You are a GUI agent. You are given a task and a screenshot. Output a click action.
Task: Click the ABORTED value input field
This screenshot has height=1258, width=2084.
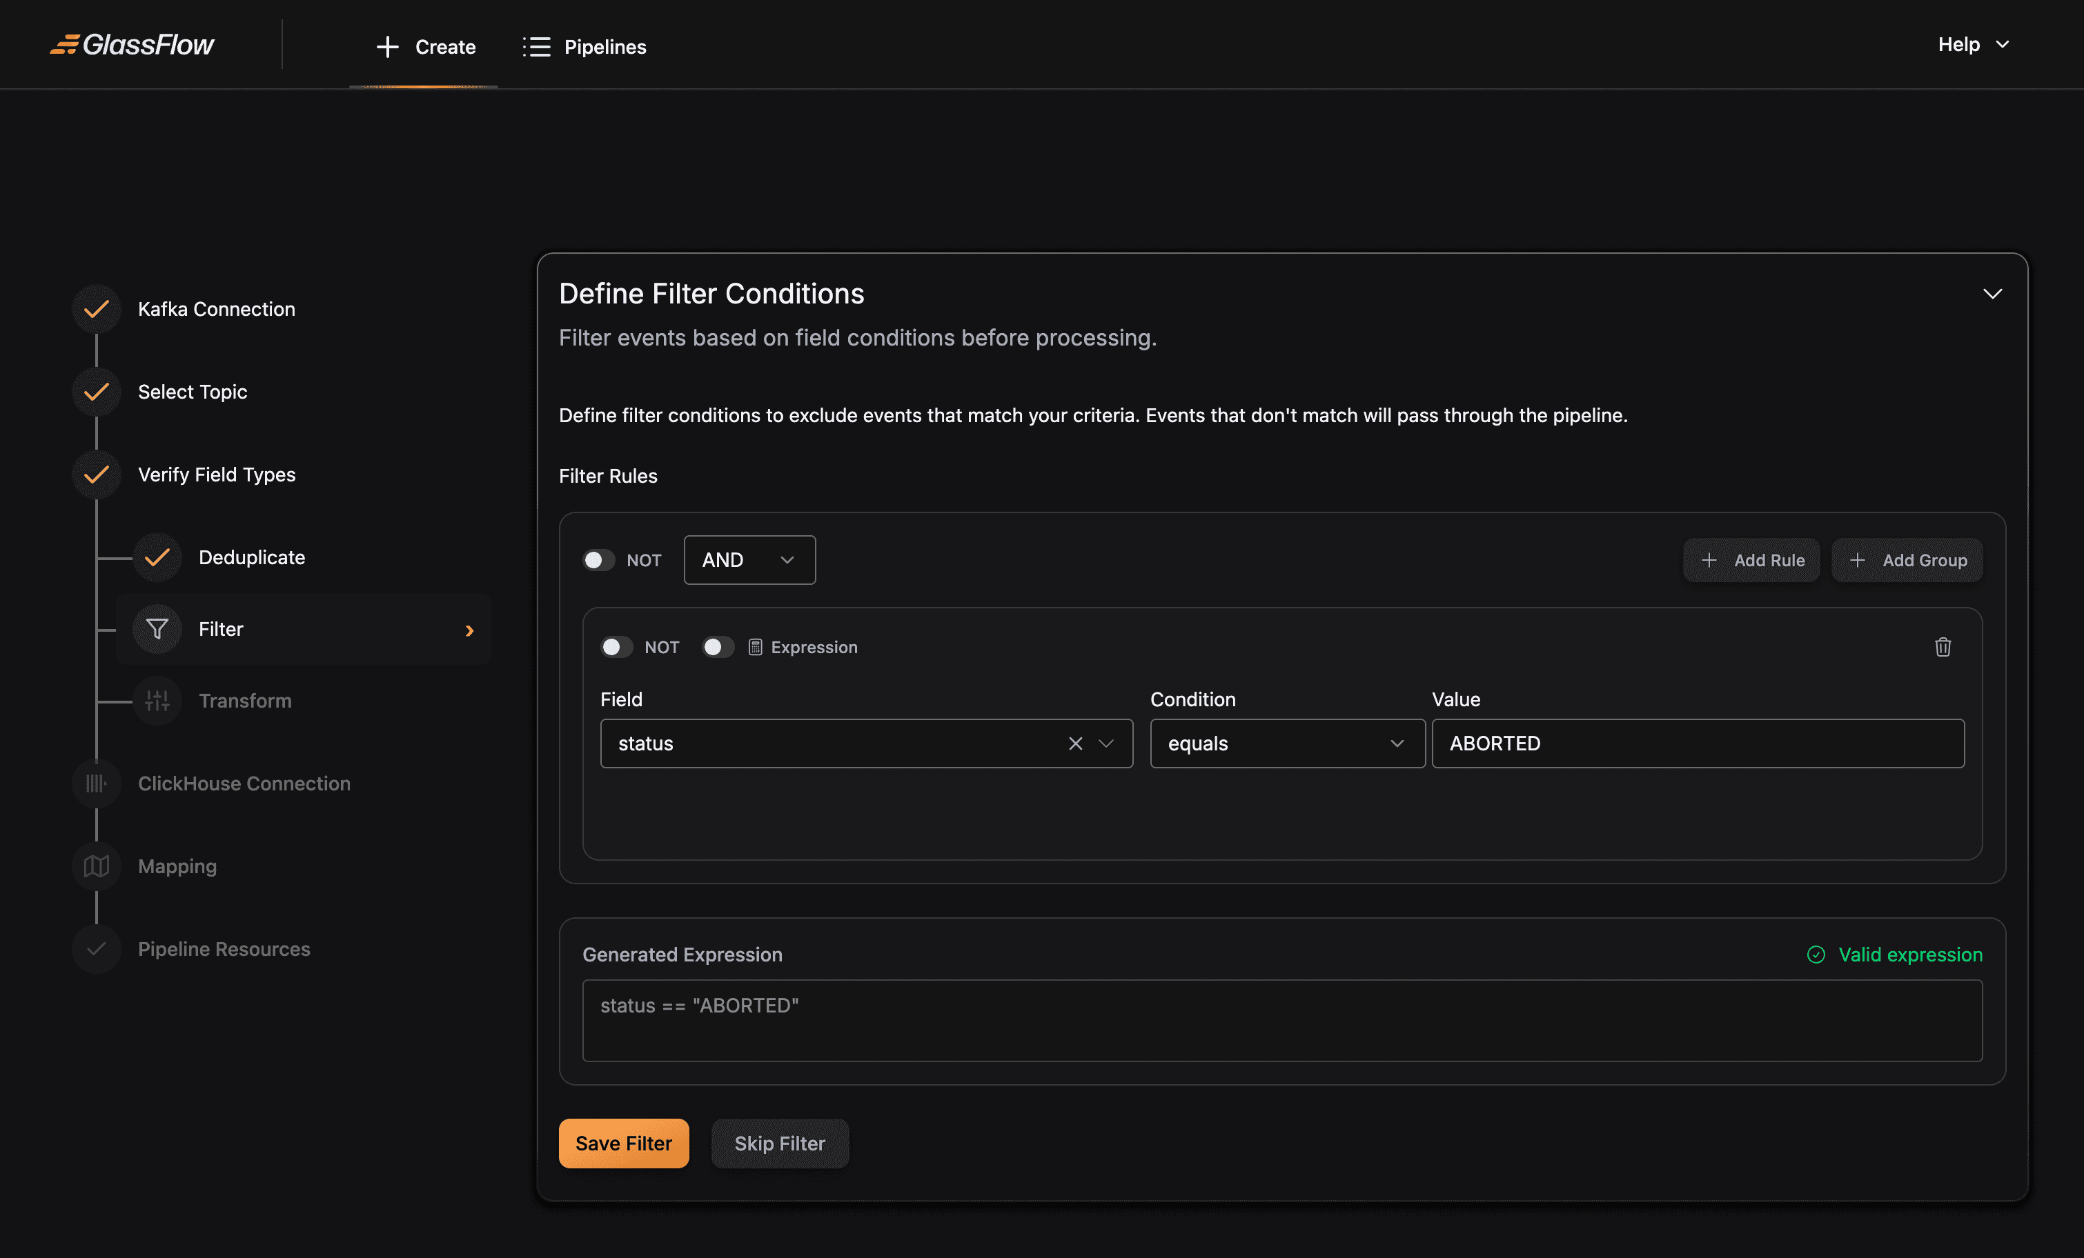tap(1697, 744)
